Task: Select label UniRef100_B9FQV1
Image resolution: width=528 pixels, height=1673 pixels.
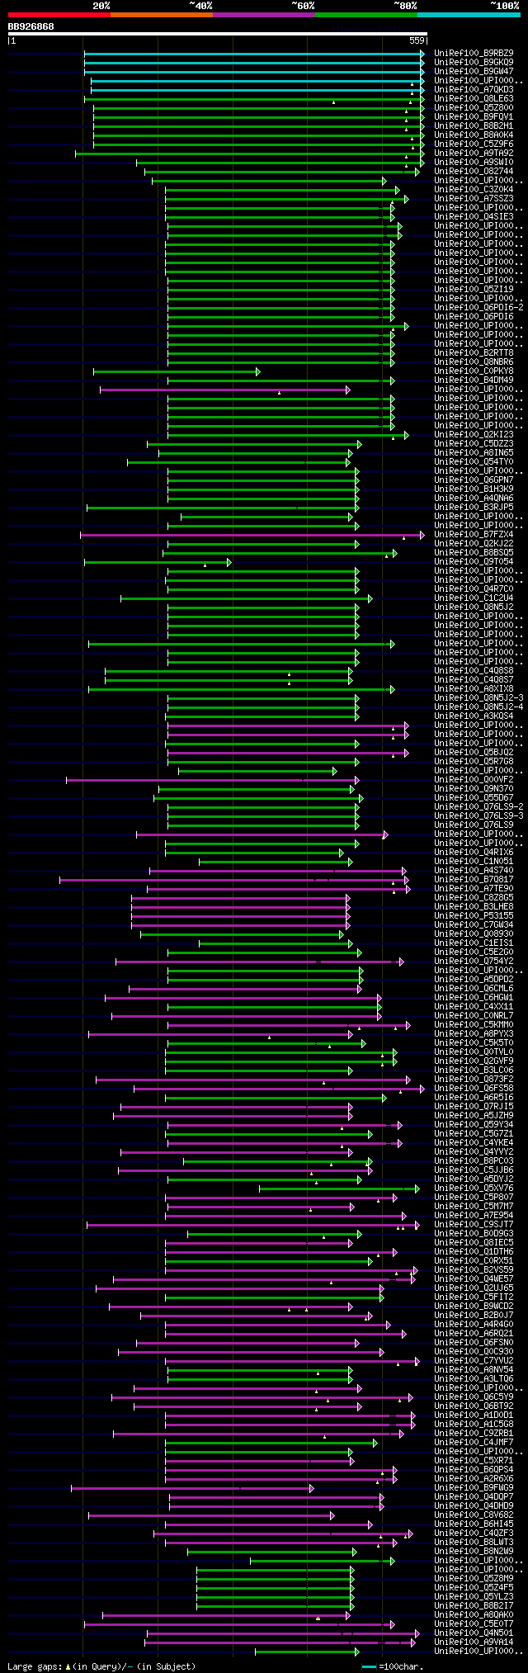Action: [x=474, y=116]
